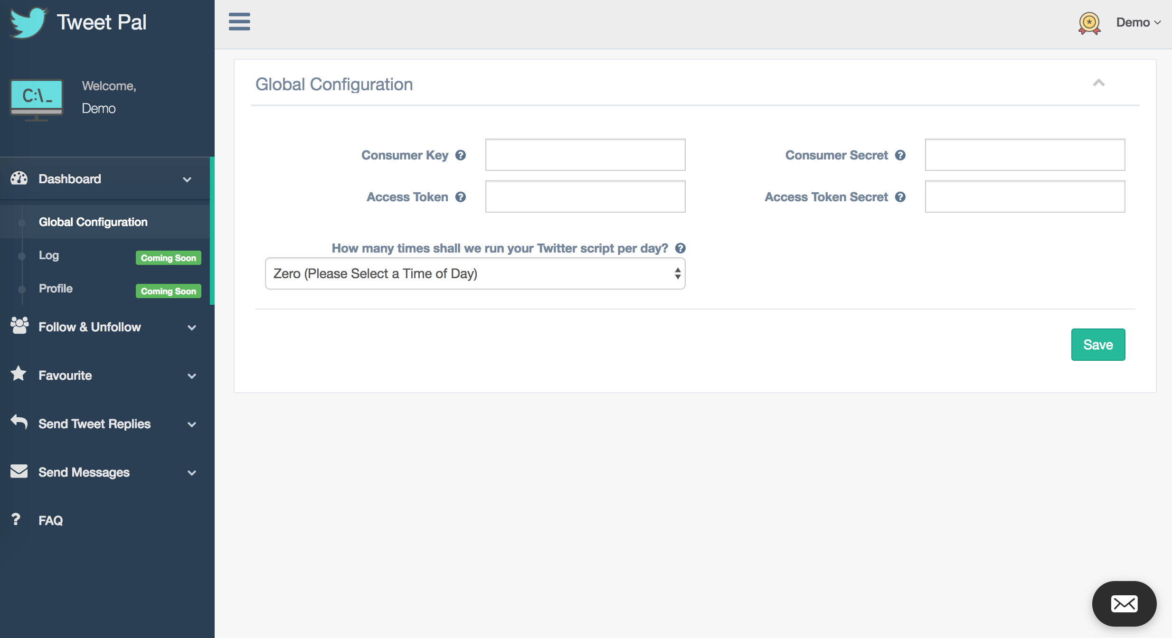Viewport: 1172px width, 638px height.
Task: Open the script runs per day dropdown
Action: (475, 274)
